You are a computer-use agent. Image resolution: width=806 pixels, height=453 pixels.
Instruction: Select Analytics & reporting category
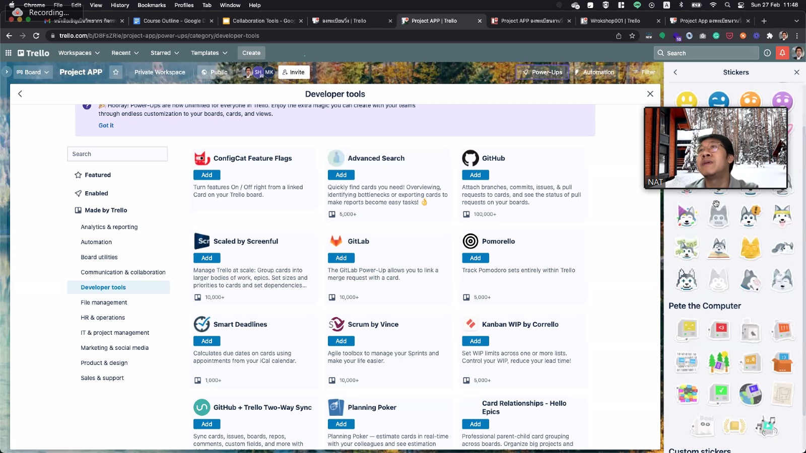click(109, 227)
